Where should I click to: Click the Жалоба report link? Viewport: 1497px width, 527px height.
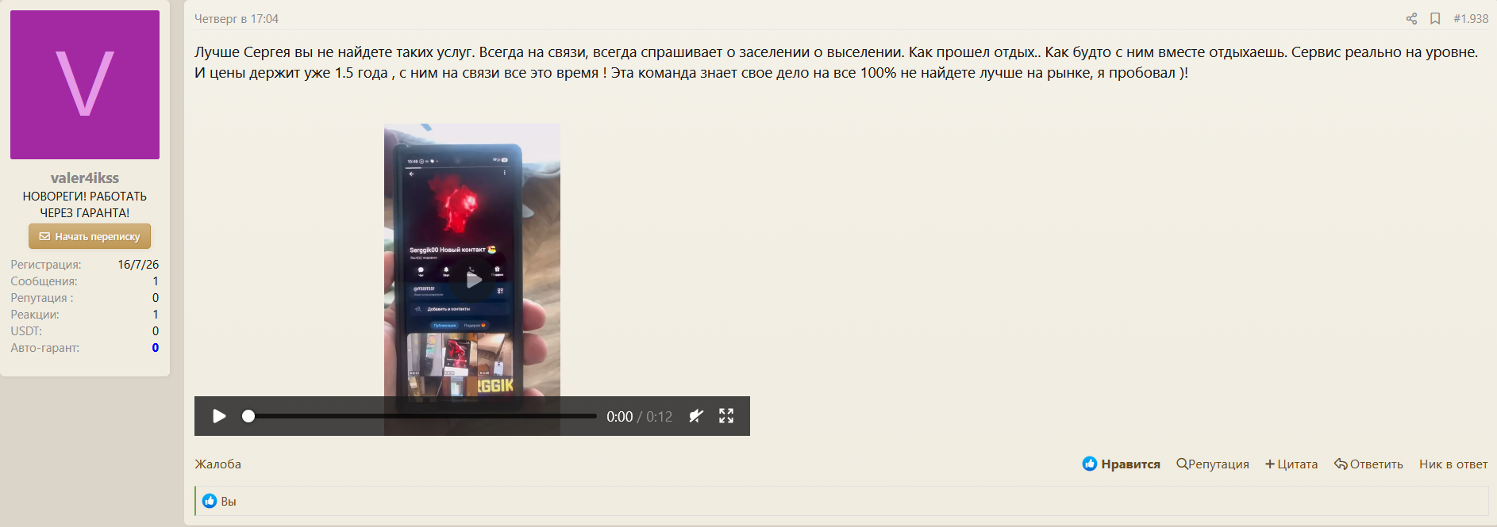(217, 464)
